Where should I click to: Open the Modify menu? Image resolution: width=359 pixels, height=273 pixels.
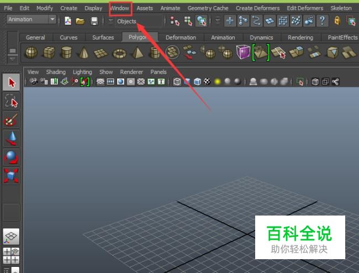(45, 8)
